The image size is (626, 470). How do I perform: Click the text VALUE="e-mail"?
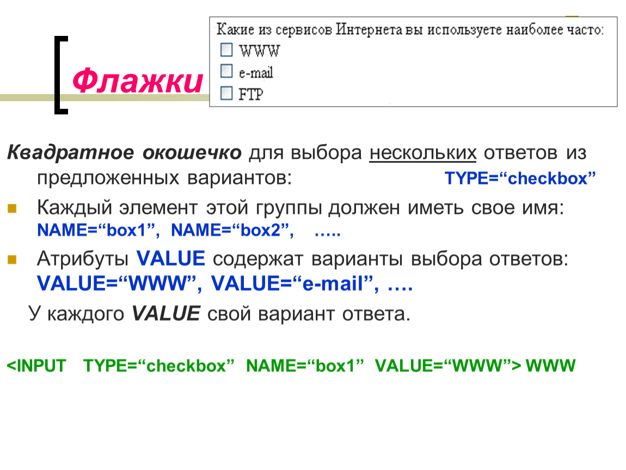294,283
